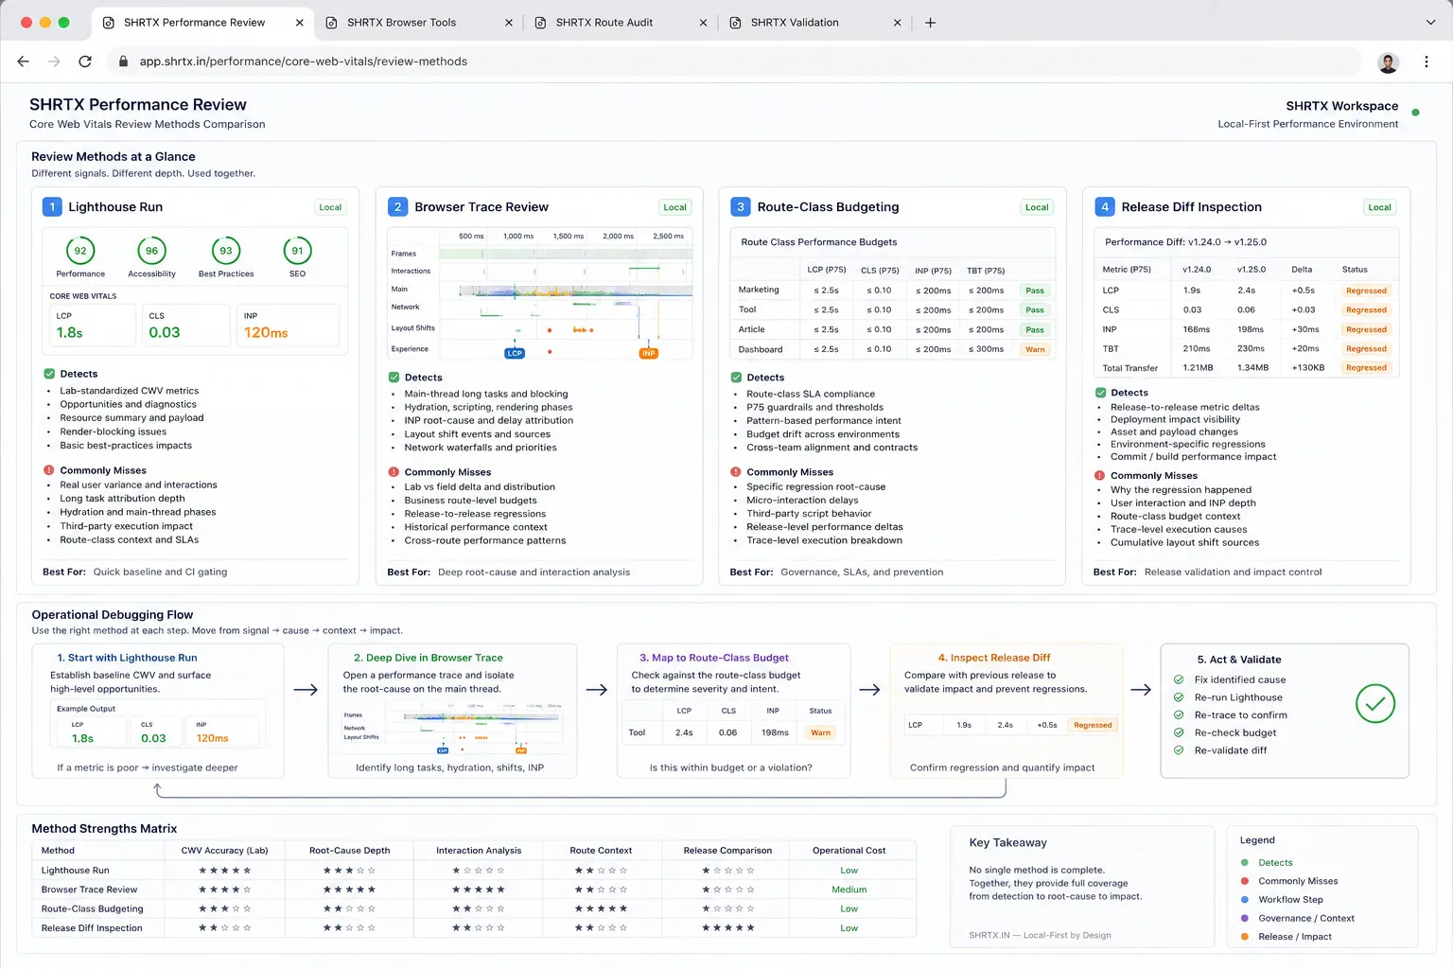Toggle the Re-validate diff check
Image resolution: width=1453 pixels, height=969 pixels.
[1179, 750]
